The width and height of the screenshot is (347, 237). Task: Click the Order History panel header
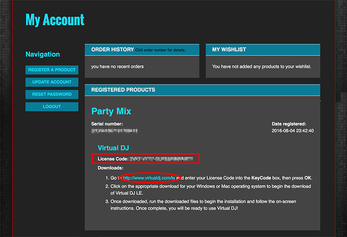click(112, 50)
